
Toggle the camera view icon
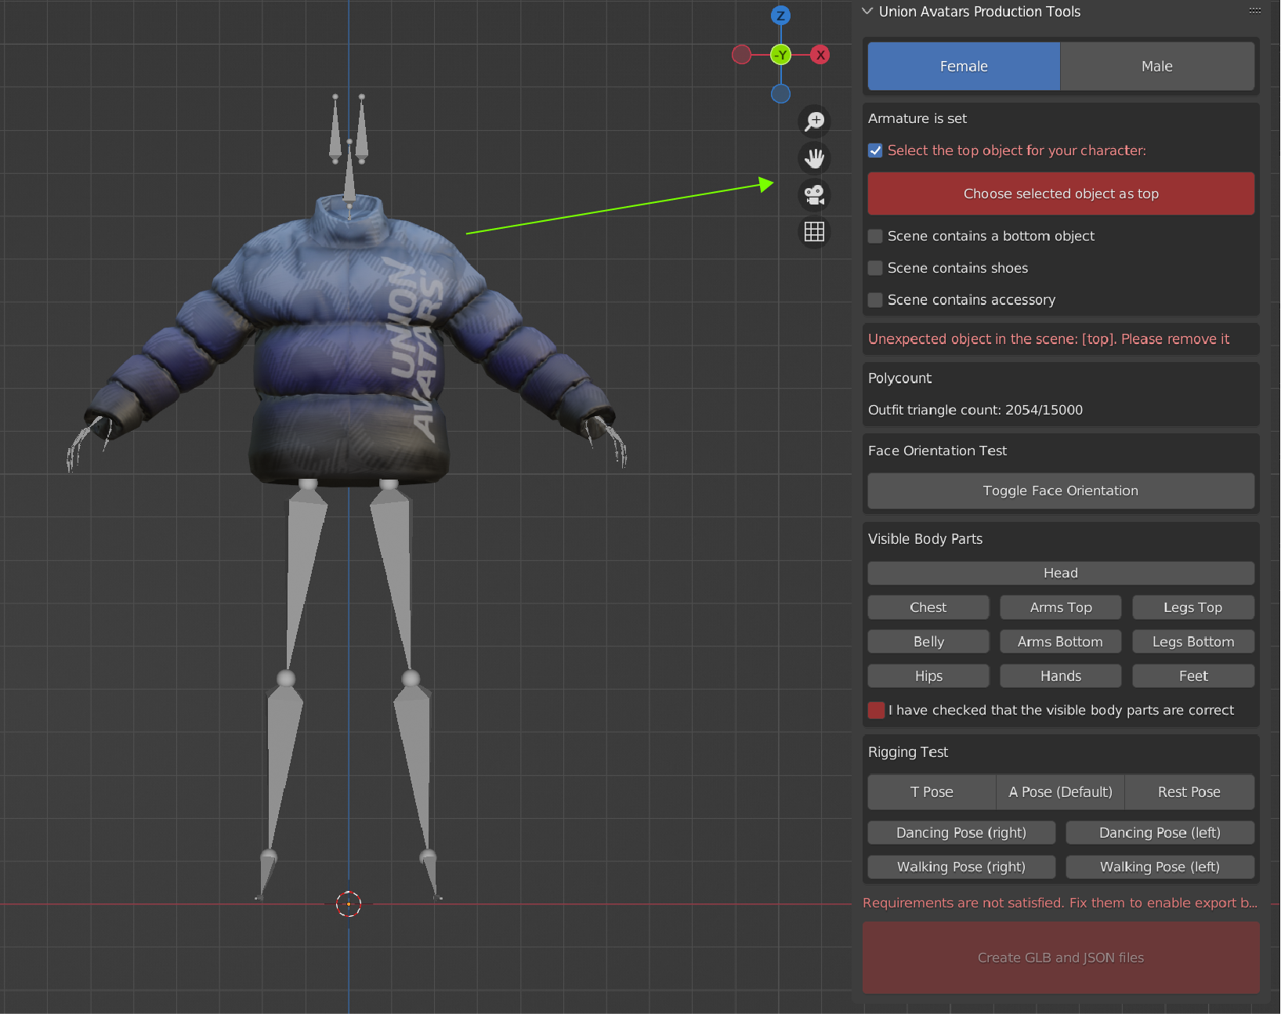815,195
